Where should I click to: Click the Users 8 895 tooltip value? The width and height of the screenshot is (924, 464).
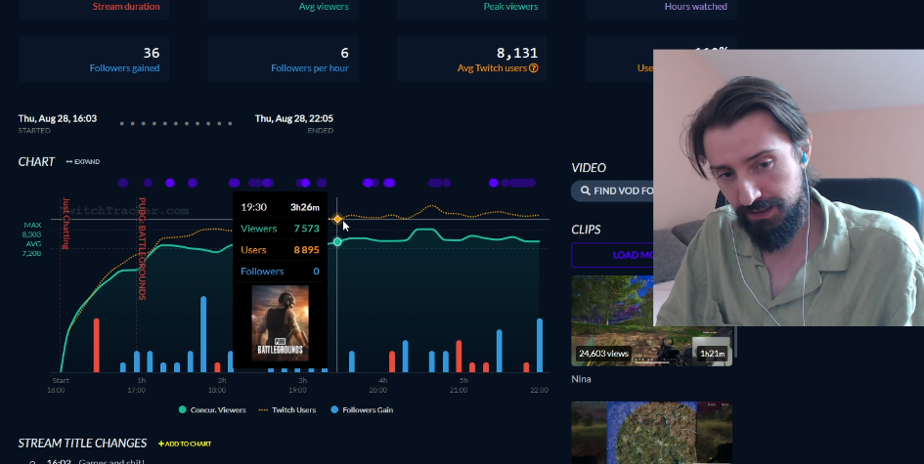point(306,250)
